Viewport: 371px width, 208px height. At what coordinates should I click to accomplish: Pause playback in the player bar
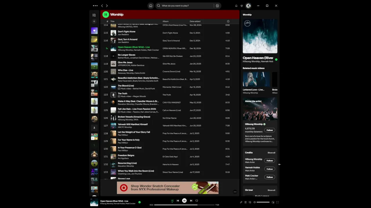(x=184, y=200)
